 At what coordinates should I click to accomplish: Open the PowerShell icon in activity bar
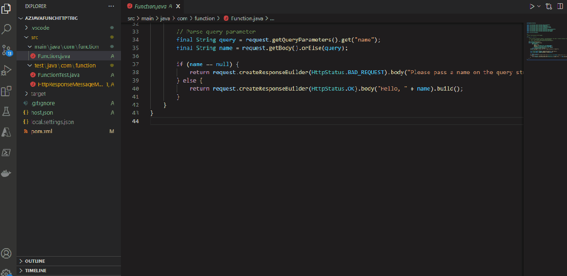(7, 152)
